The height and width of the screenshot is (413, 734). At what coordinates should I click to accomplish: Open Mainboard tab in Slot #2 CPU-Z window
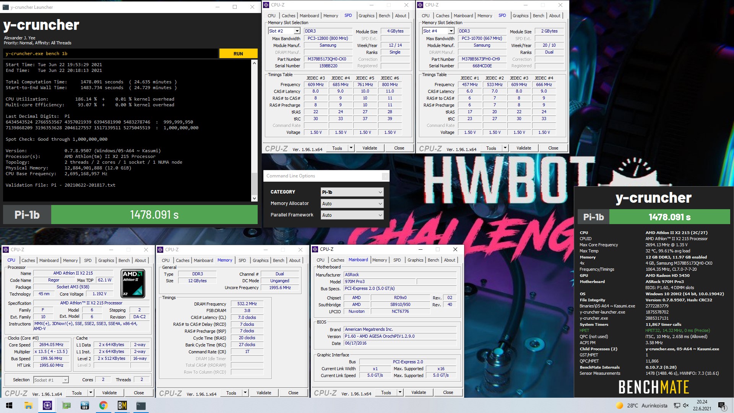(309, 16)
